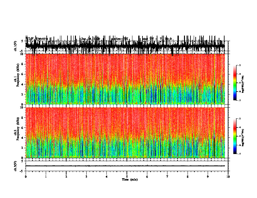The image size is (257, 198).
Task: Click the date text in the header
Action: tap(91, 39)
